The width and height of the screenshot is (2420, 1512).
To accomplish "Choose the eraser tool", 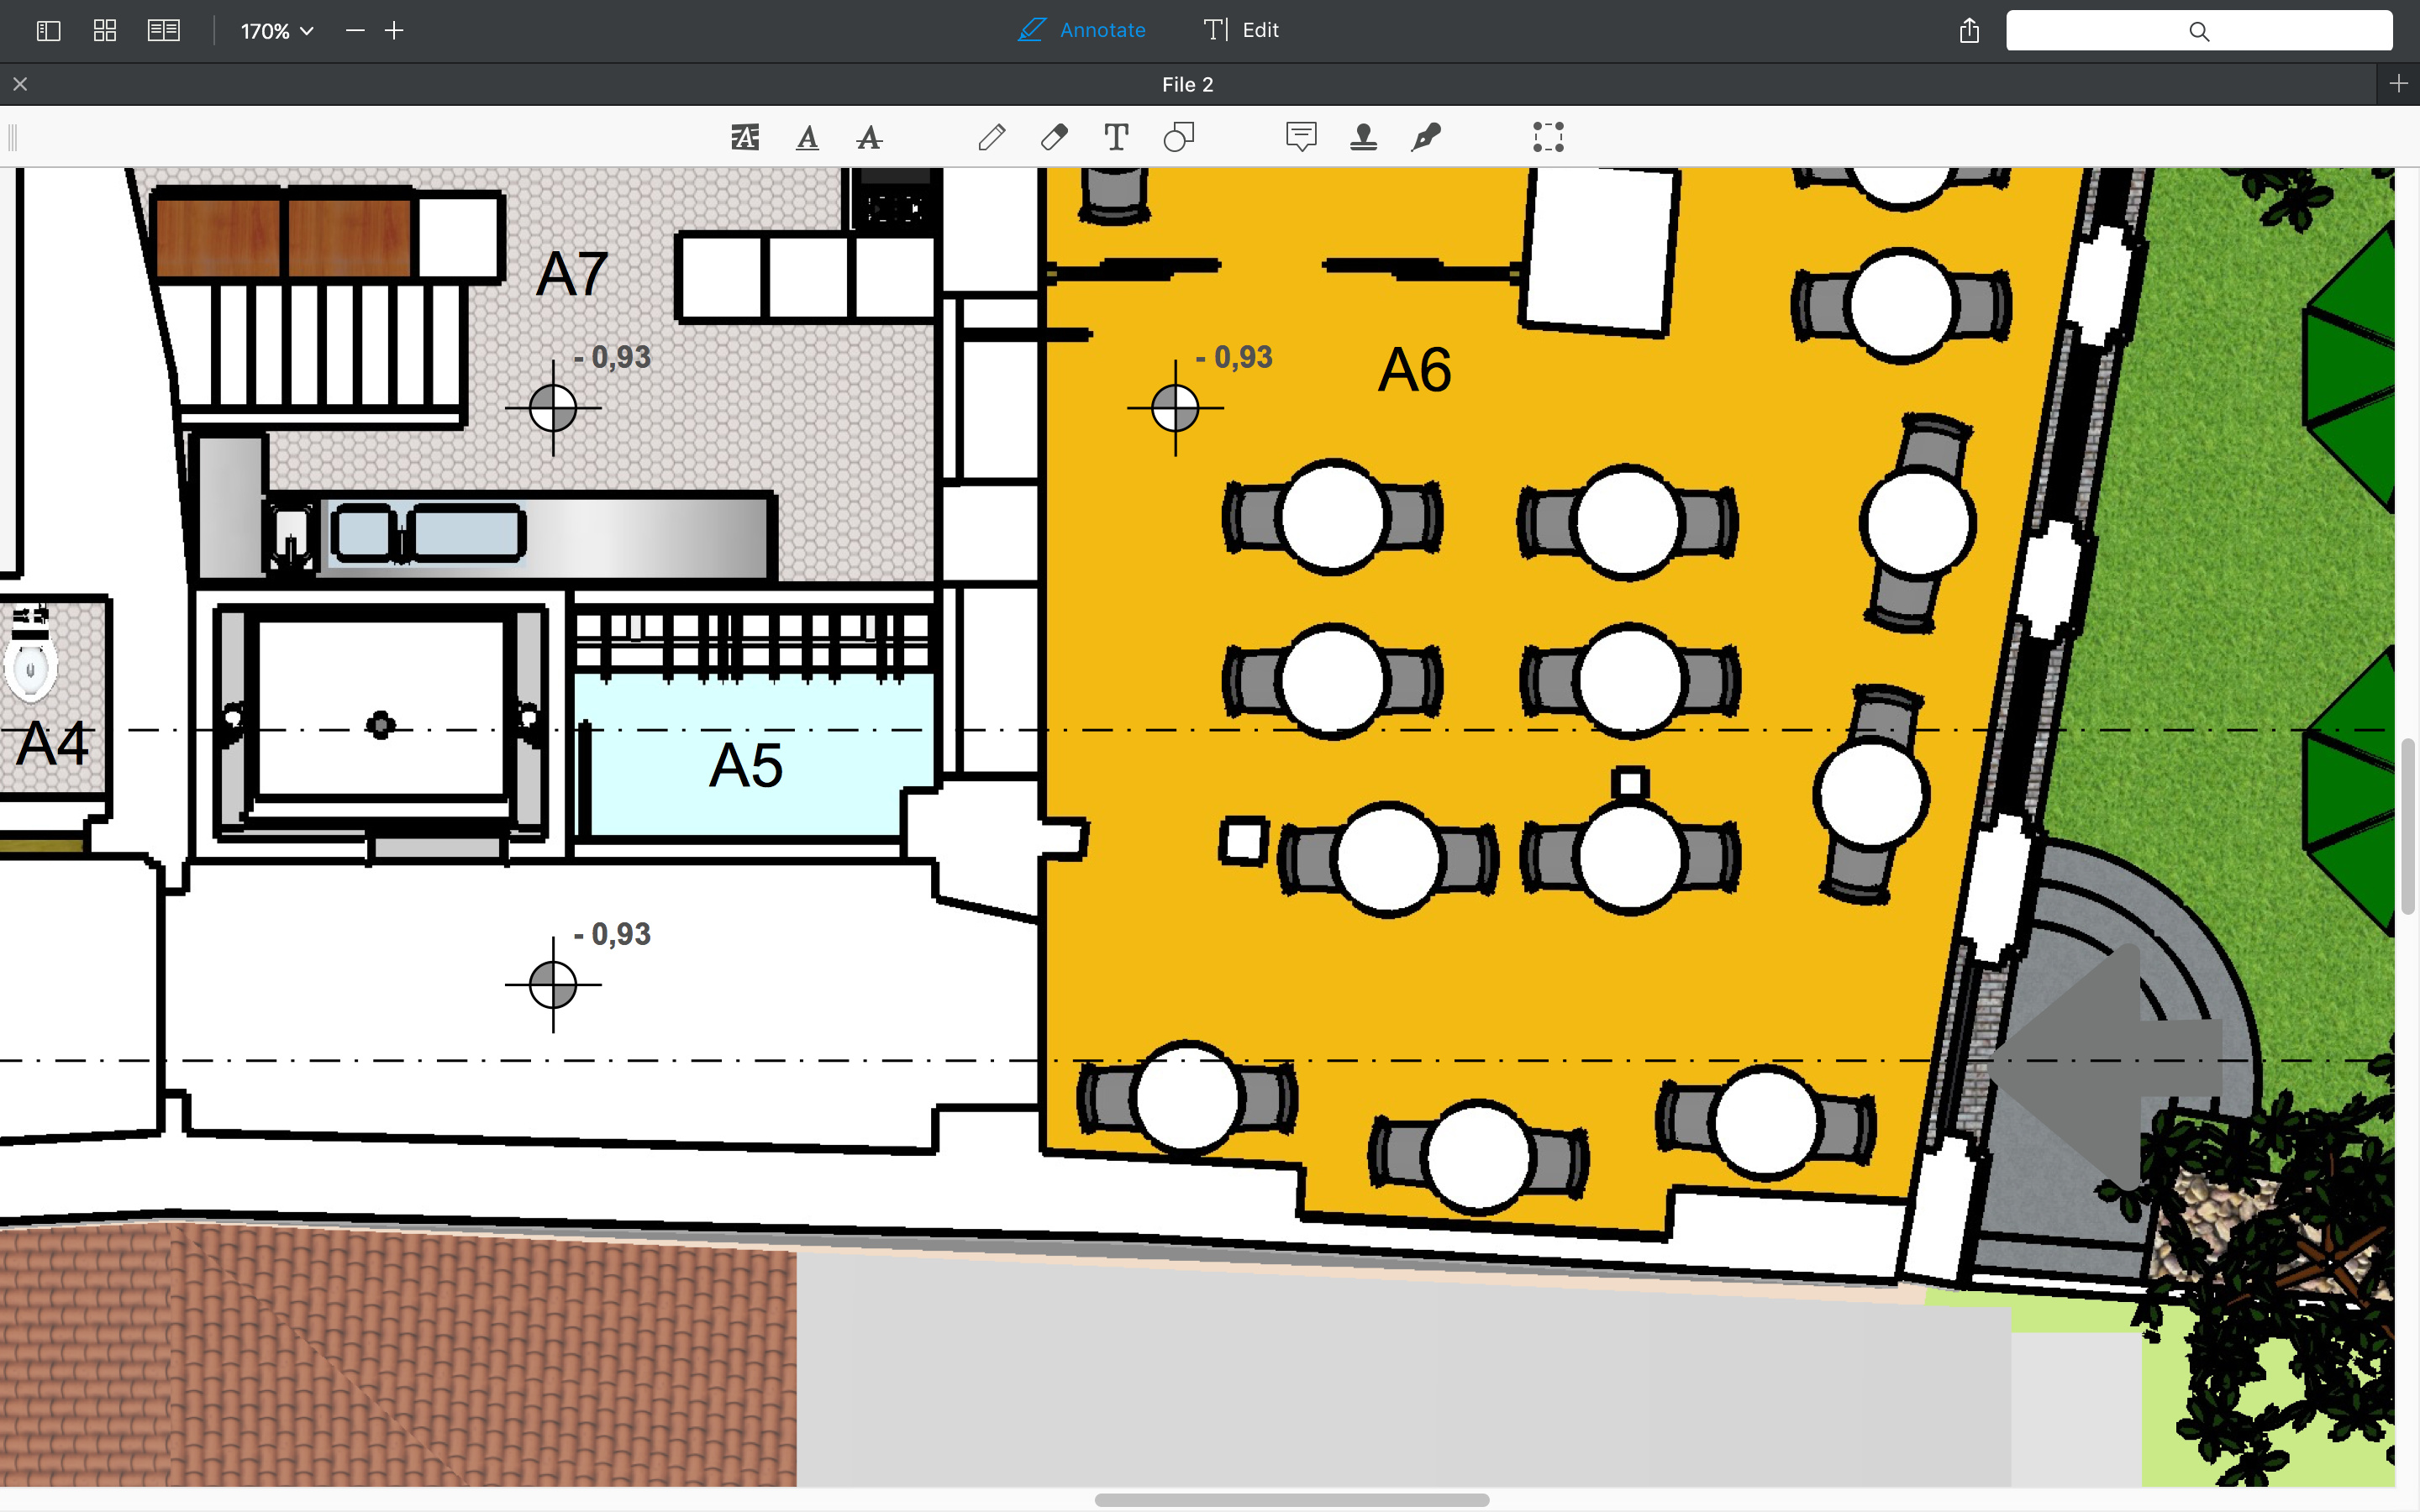I will (x=1054, y=137).
